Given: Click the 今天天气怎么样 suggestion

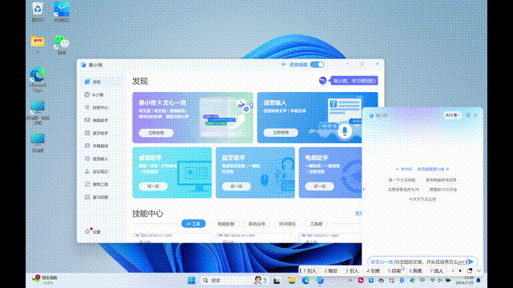Looking at the screenshot, I should click(422, 199).
